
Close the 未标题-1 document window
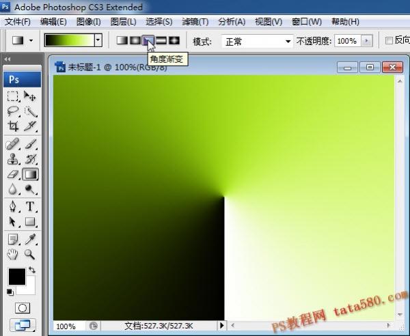coord(392,68)
